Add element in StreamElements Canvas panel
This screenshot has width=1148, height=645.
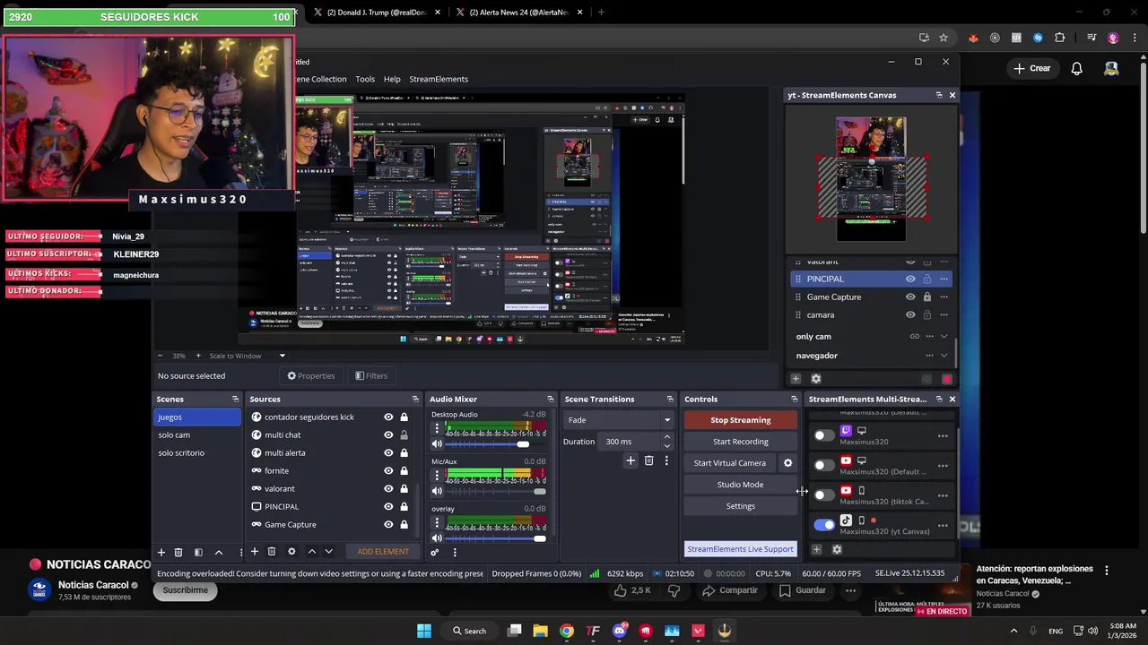point(796,379)
